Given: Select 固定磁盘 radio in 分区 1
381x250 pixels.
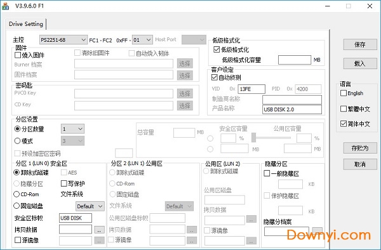Looking at the screenshot, I should pos(17,206).
